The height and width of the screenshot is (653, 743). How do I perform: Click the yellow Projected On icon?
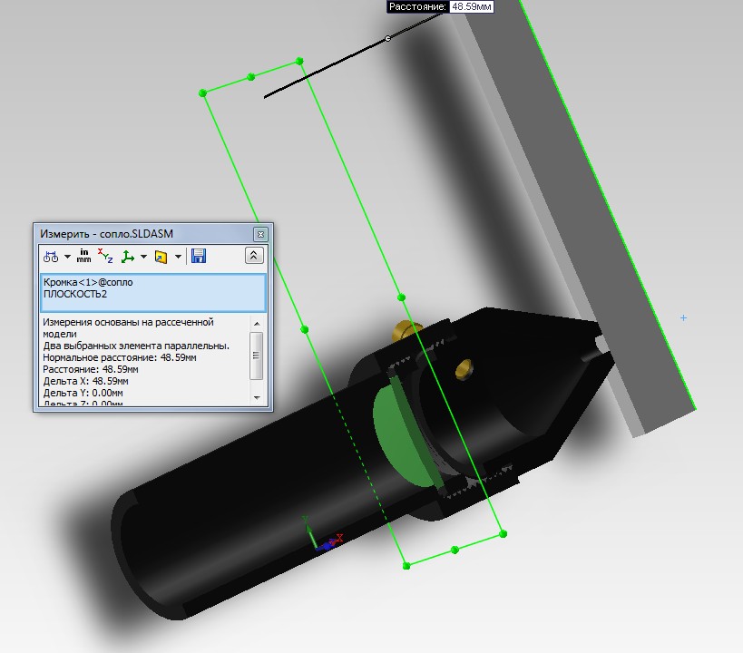pos(161,257)
